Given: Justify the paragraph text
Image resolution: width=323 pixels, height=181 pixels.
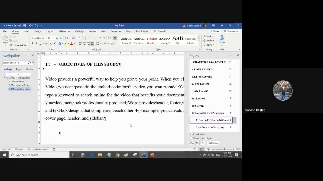Looking at the screenshot, I should click(92, 44).
